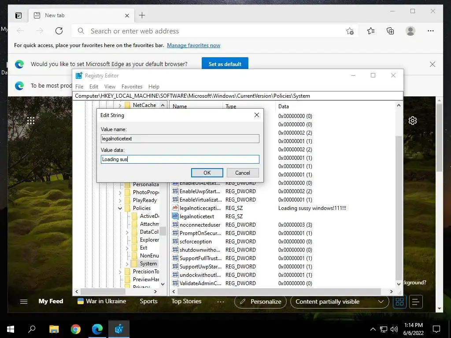Image resolution: width=451 pixels, height=338 pixels.
Task: Expand the DataCol tree node
Action: pyautogui.click(x=127, y=232)
